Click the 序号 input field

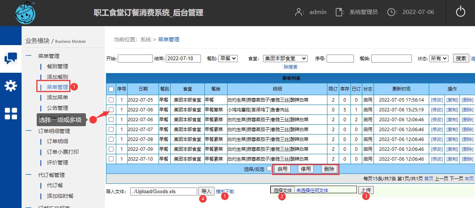point(340,58)
